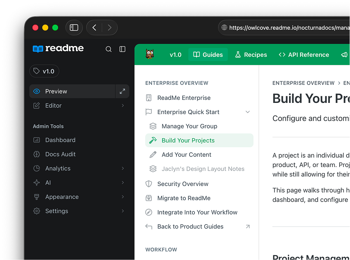Viewport: 350px width, 260px height.
Task: Expand the Editor submenu chevron
Action: pos(123,105)
